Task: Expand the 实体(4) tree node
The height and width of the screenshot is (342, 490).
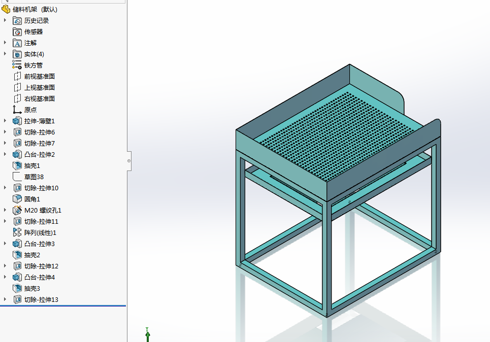Action: [x=5, y=54]
